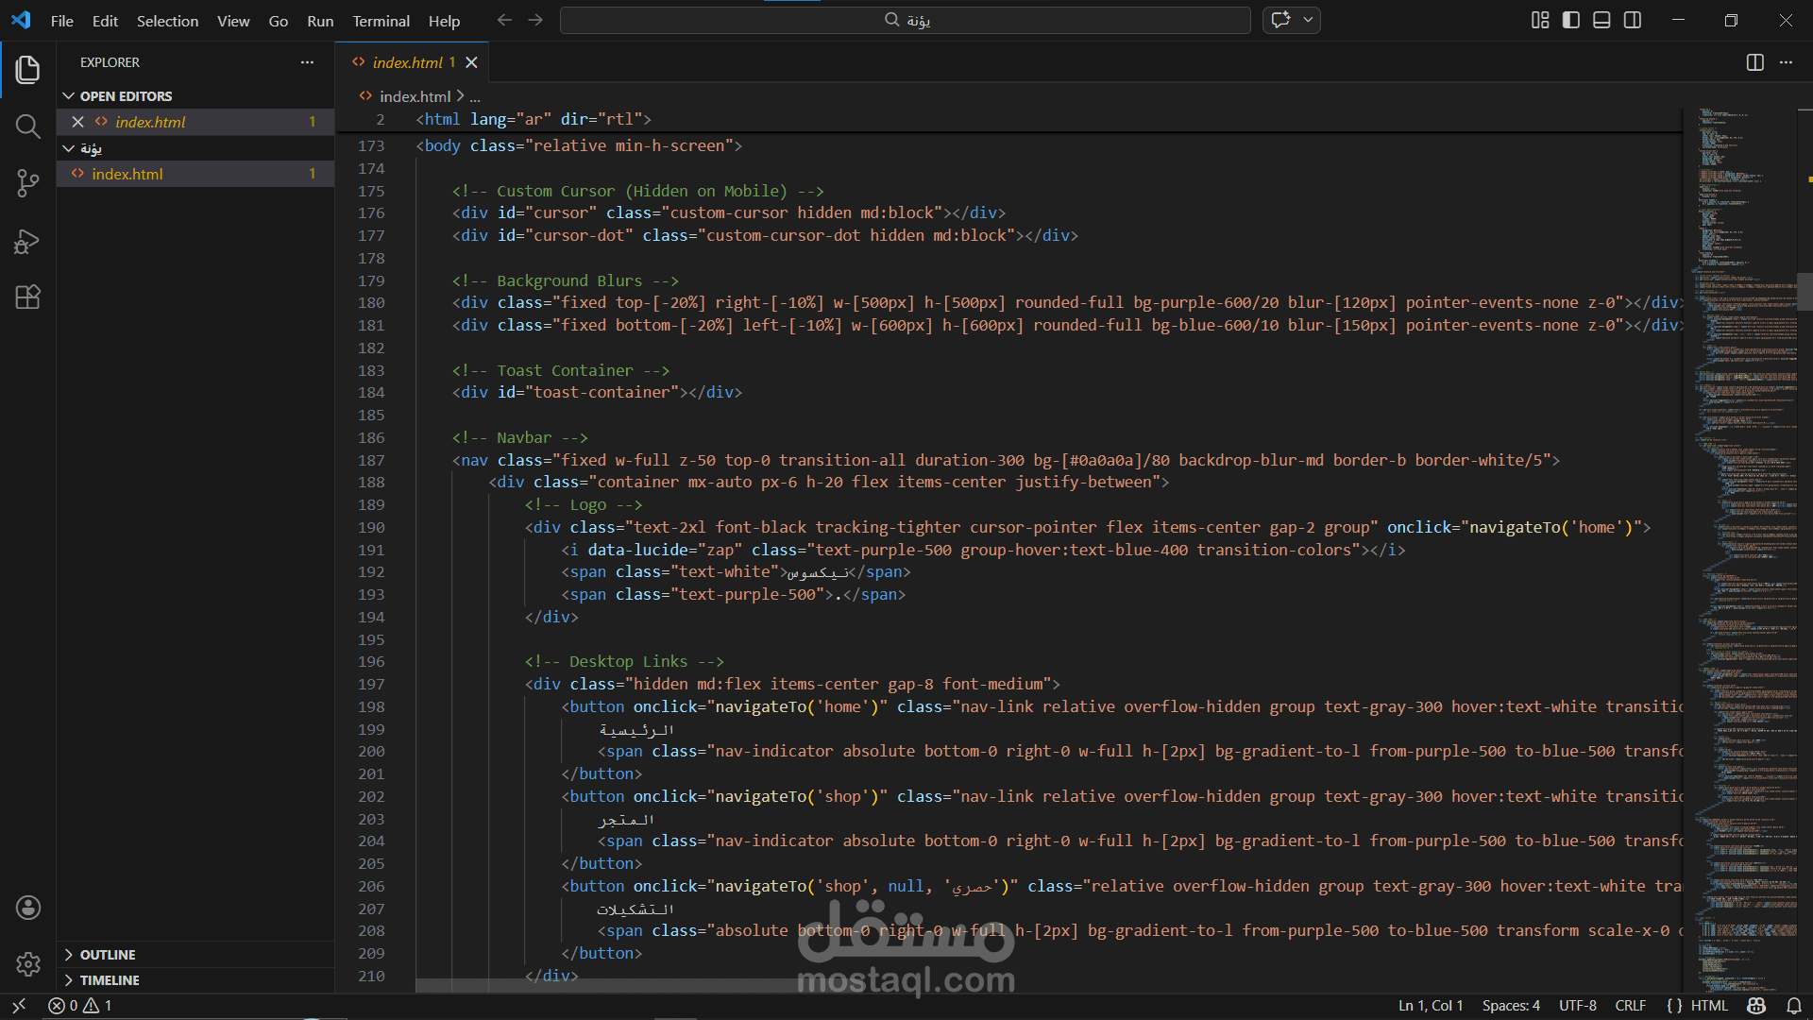
Task: Expand the OUTLINE section
Action: coord(107,955)
